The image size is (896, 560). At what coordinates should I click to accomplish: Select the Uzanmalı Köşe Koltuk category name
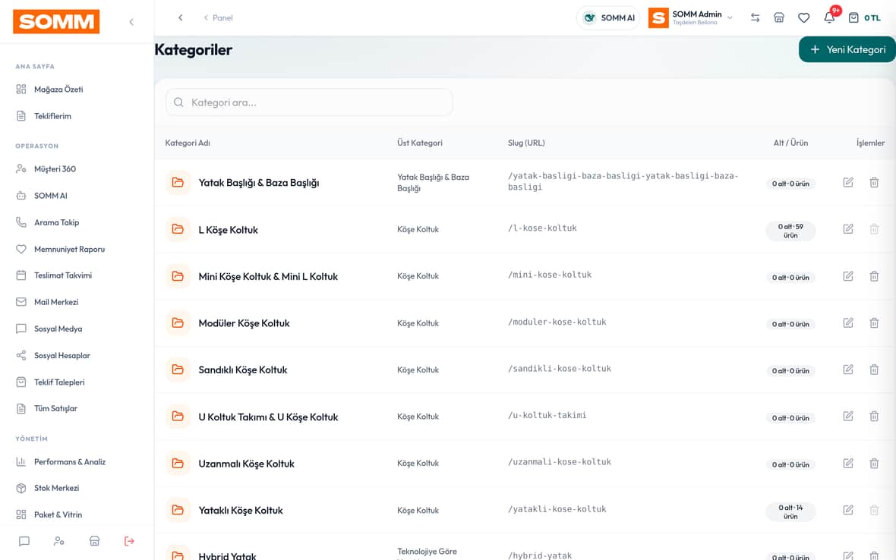(246, 464)
